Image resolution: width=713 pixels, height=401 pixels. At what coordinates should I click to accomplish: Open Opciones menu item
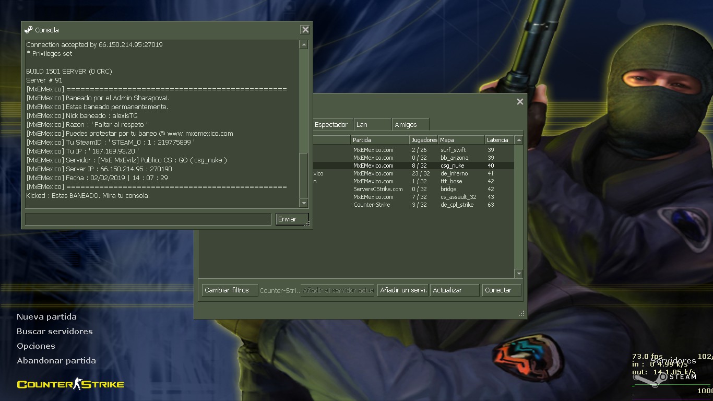pyautogui.click(x=36, y=346)
